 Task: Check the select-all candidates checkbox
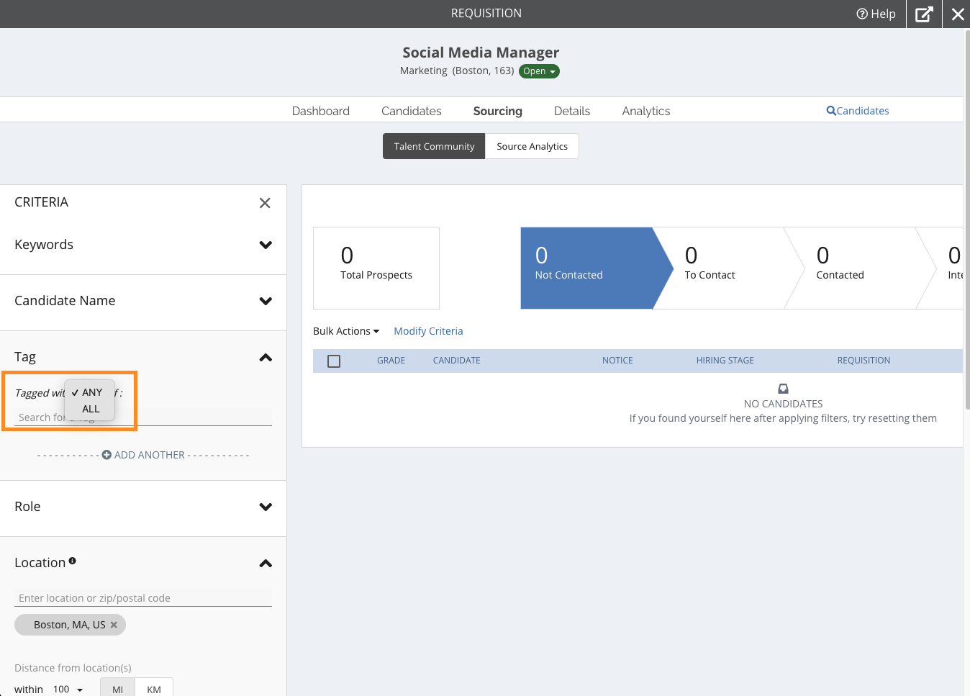tap(334, 361)
